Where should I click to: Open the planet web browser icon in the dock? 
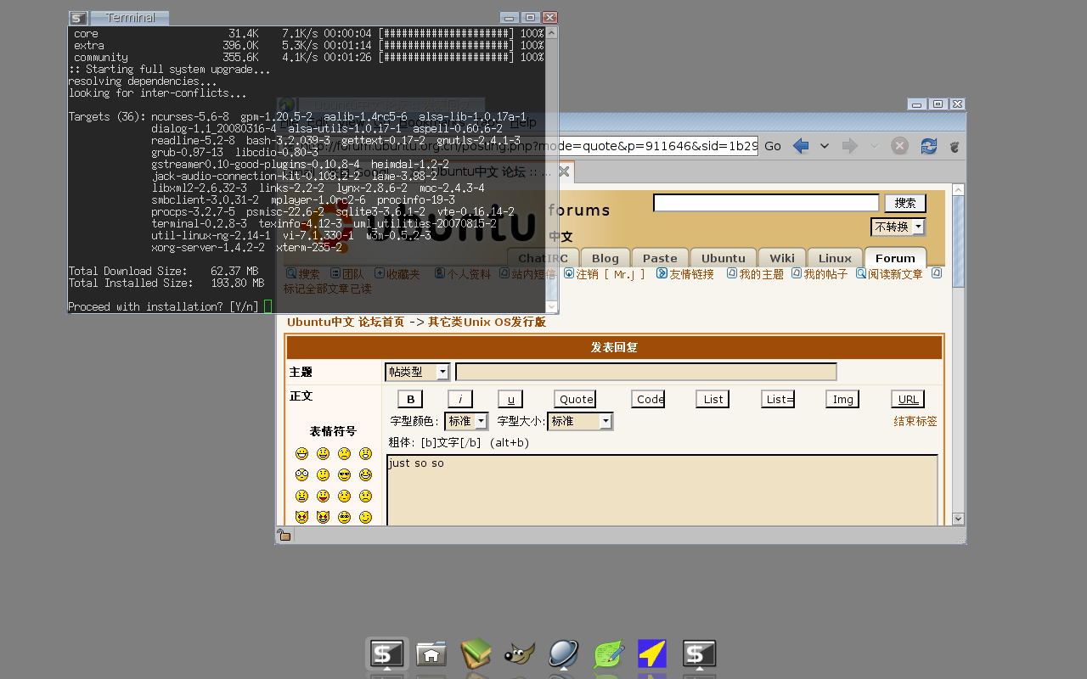[564, 654]
